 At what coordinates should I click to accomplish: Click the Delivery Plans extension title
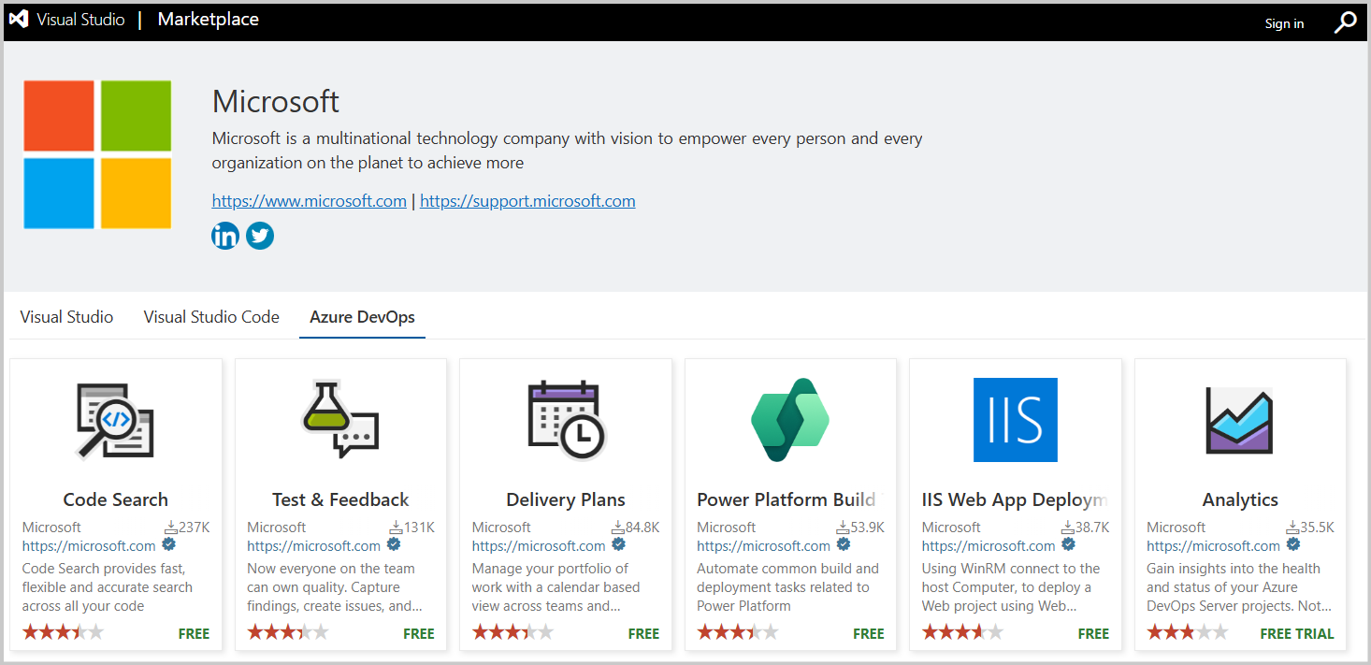(566, 499)
